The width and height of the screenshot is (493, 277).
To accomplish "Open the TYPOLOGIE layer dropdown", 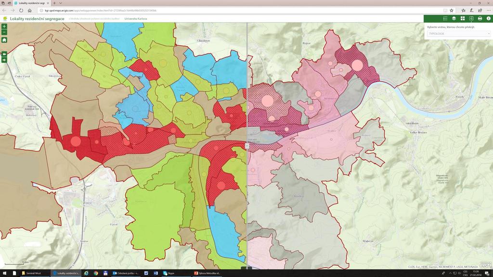I will click(x=459, y=34).
